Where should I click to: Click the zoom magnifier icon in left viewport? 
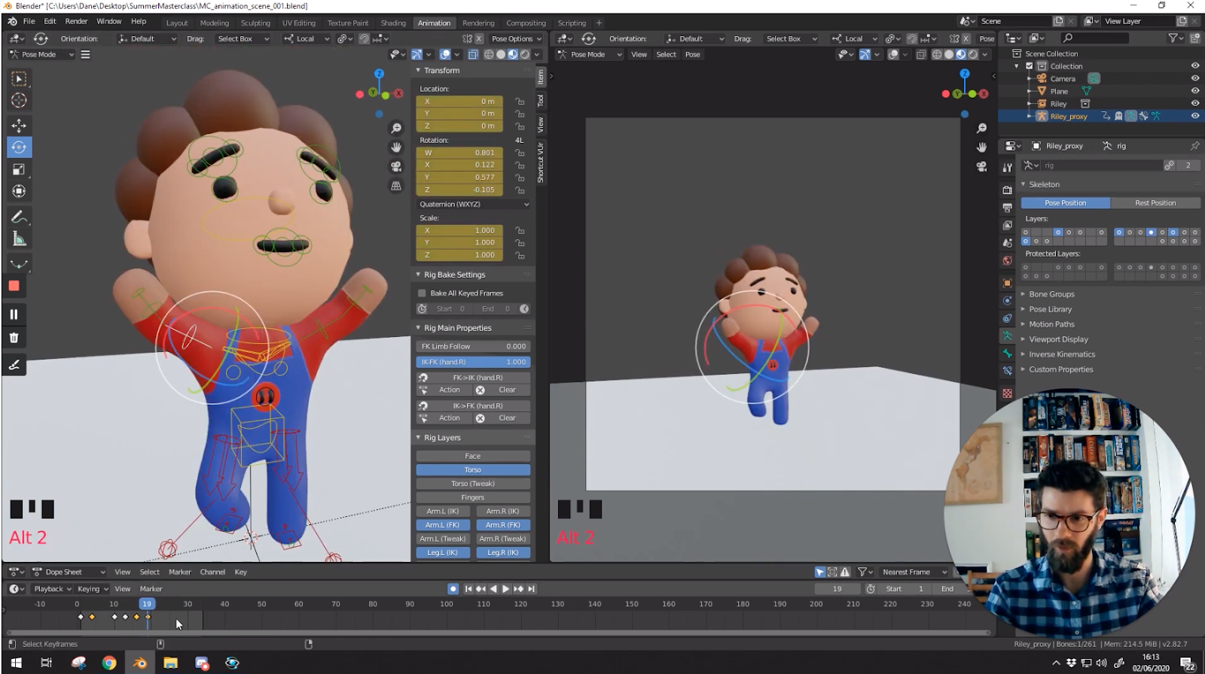point(396,129)
